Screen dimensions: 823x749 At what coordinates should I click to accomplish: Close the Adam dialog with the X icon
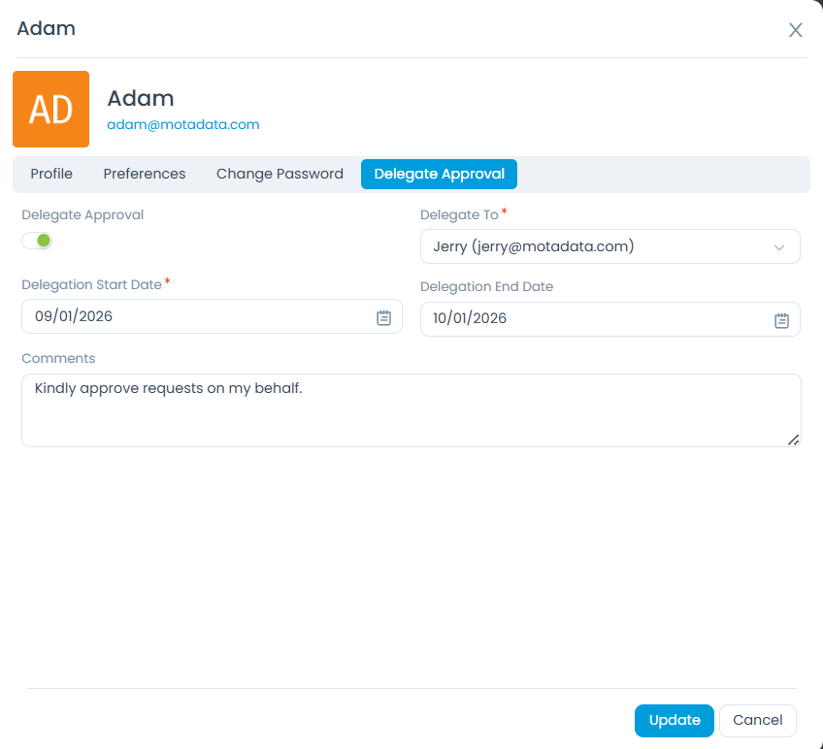(795, 30)
